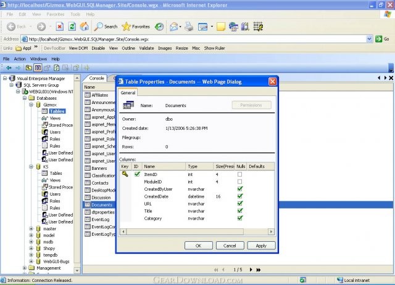This screenshot has width=395, height=285.
Task: Click the app toolbar forward arrow icon
Action: [x=18, y=68]
